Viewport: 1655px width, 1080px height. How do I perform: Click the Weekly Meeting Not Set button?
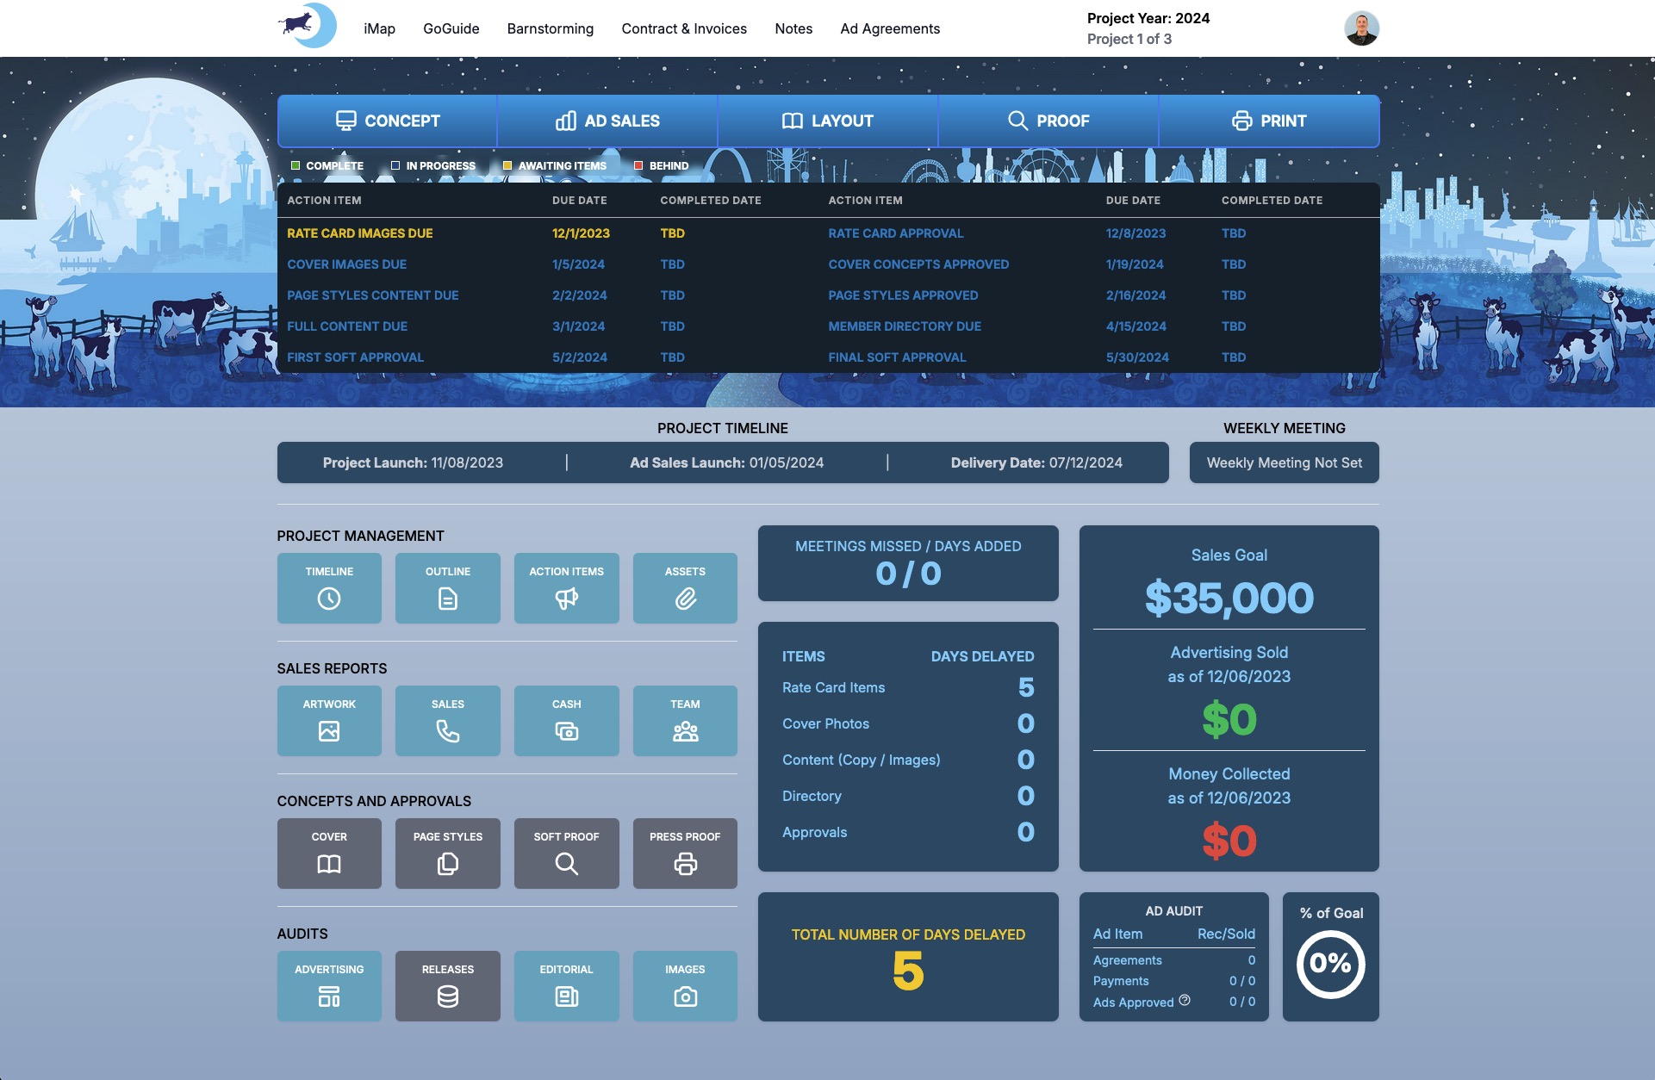click(x=1284, y=462)
